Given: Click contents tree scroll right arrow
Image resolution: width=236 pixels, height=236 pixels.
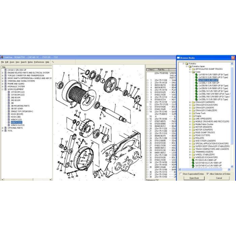Looking at the screenshot, I should coord(51,180).
